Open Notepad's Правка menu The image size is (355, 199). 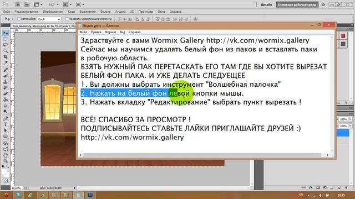point(96,32)
